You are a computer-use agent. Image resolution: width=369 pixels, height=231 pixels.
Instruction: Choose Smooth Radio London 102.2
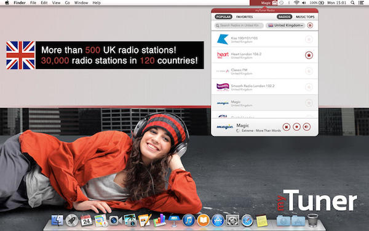(264, 87)
